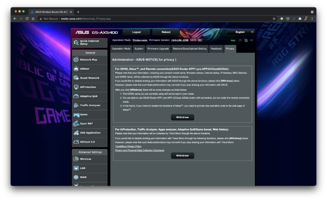Open a new browser tab with plus
Image resolution: width=327 pixels, height=200 pixels.
pos(78,12)
